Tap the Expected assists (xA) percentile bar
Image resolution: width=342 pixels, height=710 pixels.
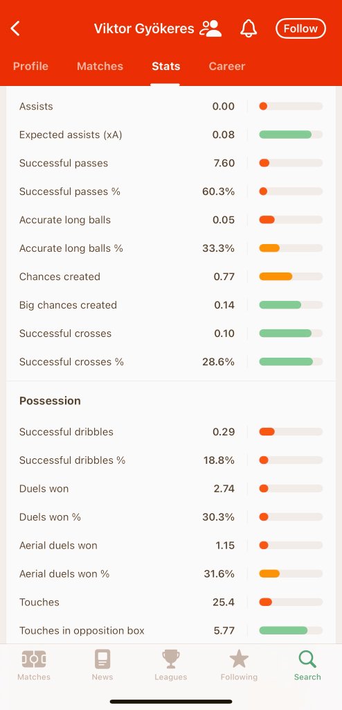(291, 135)
